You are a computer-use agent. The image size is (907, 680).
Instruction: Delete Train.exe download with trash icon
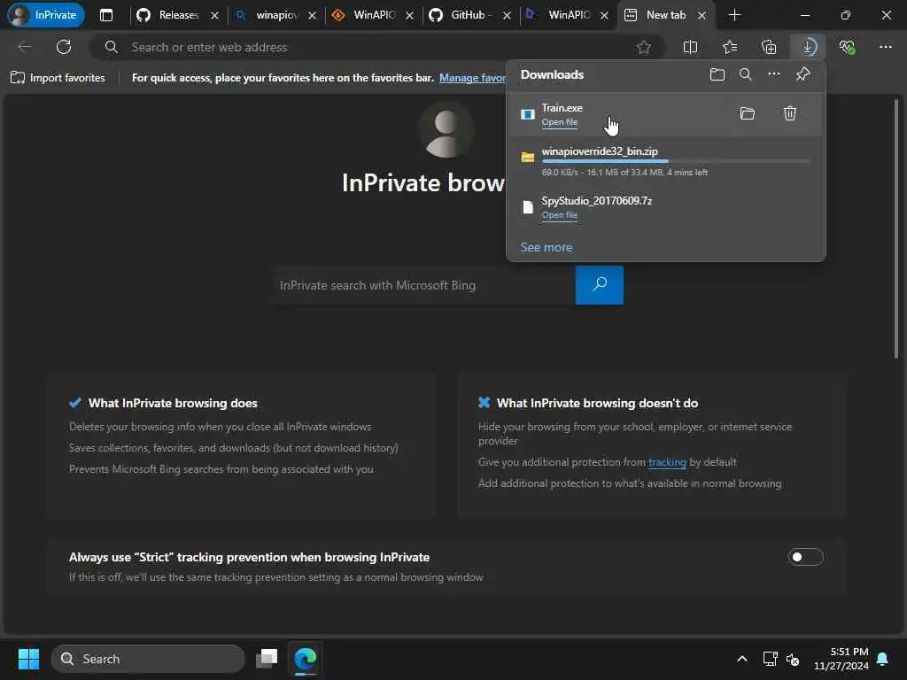pyautogui.click(x=790, y=113)
